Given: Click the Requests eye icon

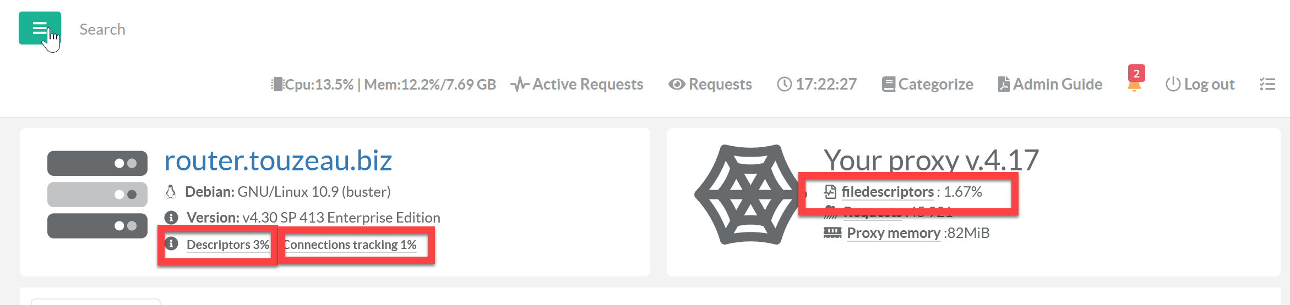Looking at the screenshot, I should pyautogui.click(x=677, y=84).
